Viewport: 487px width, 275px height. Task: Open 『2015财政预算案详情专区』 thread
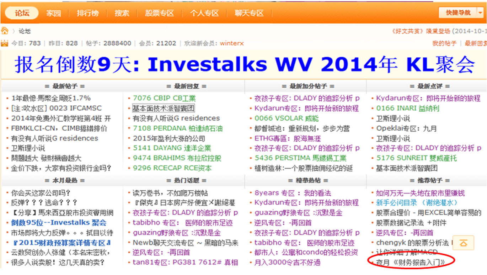point(62,243)
